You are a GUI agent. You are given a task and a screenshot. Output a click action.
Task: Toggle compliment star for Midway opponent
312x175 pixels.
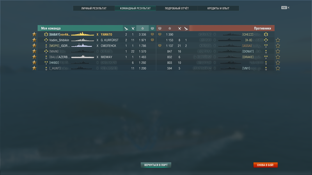[x=278, y=40]
